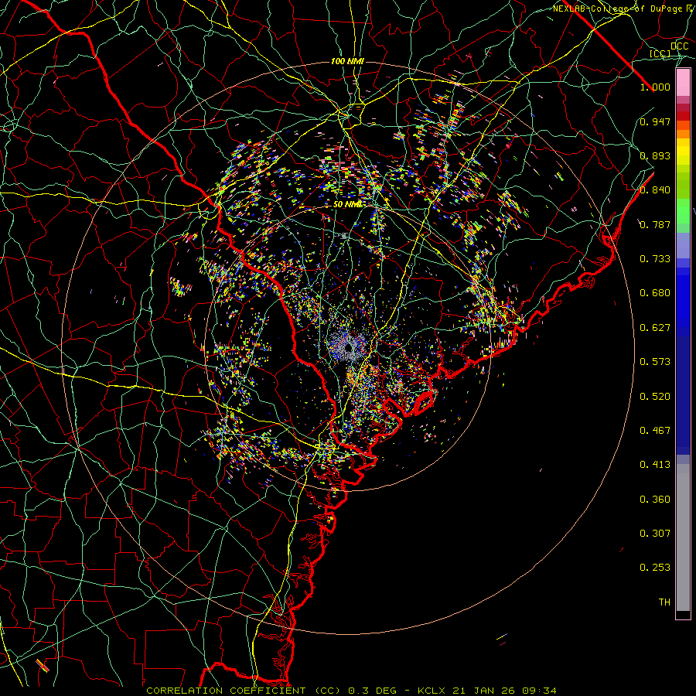696x696 pixels.
Task: Click the 0.360 value on color scale
Action: pyautogui.click(x=655, y=500)
